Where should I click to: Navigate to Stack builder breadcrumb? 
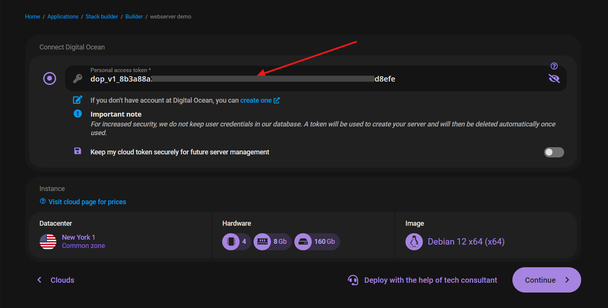[102, 17]
